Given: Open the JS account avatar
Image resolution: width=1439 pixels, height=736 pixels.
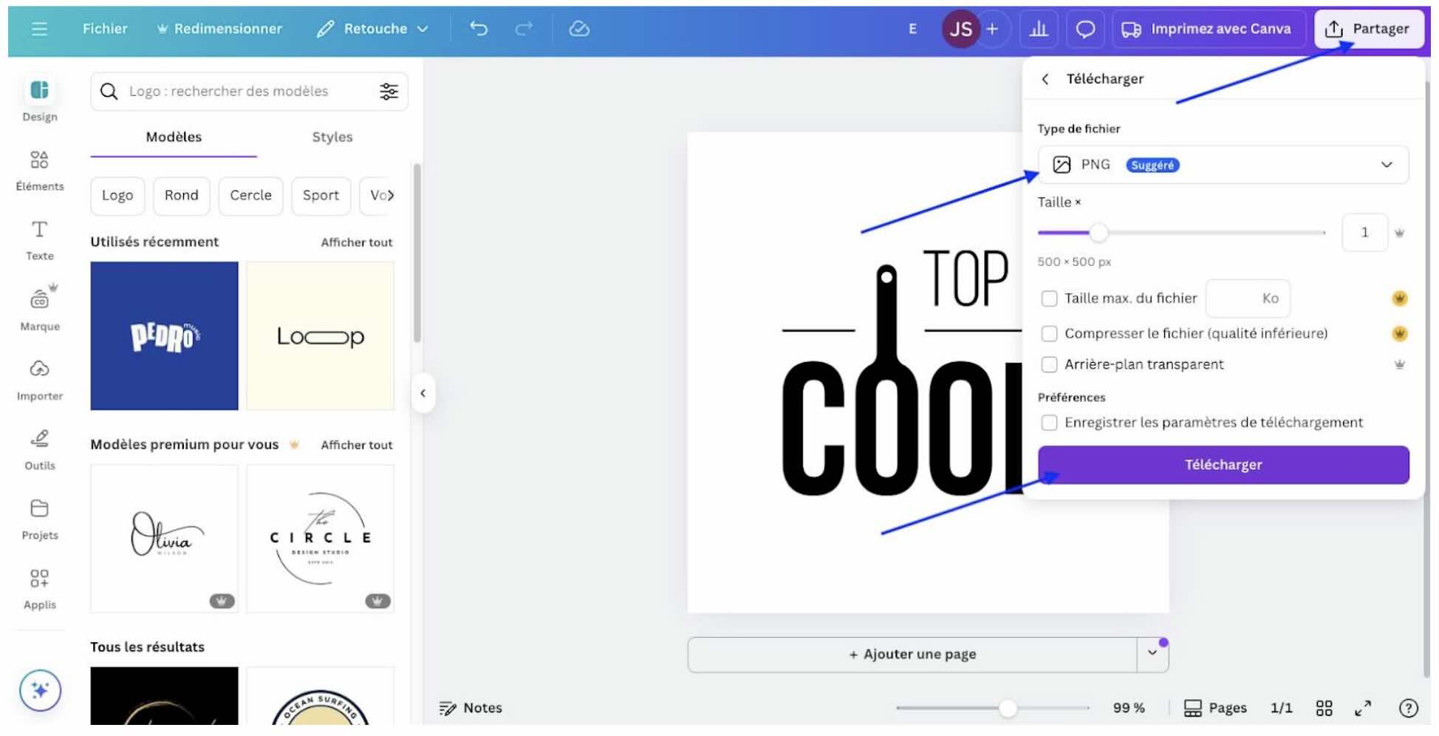Looking at the screenshot, I should pyautogui.click(x=960, y=30).
